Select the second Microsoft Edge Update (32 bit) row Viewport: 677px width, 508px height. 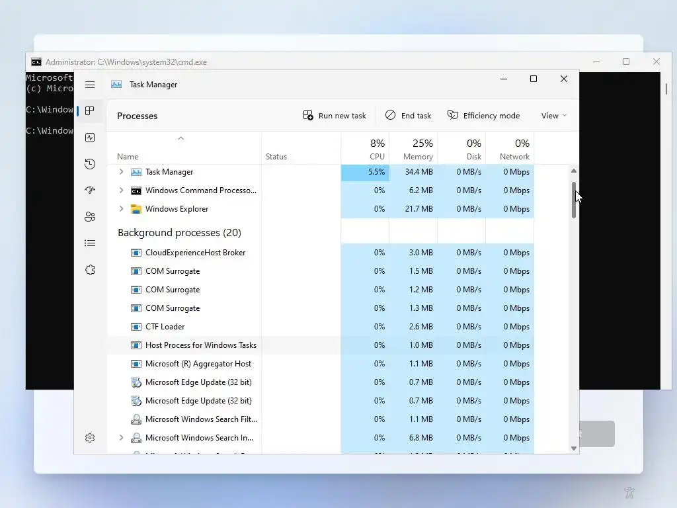321,401
